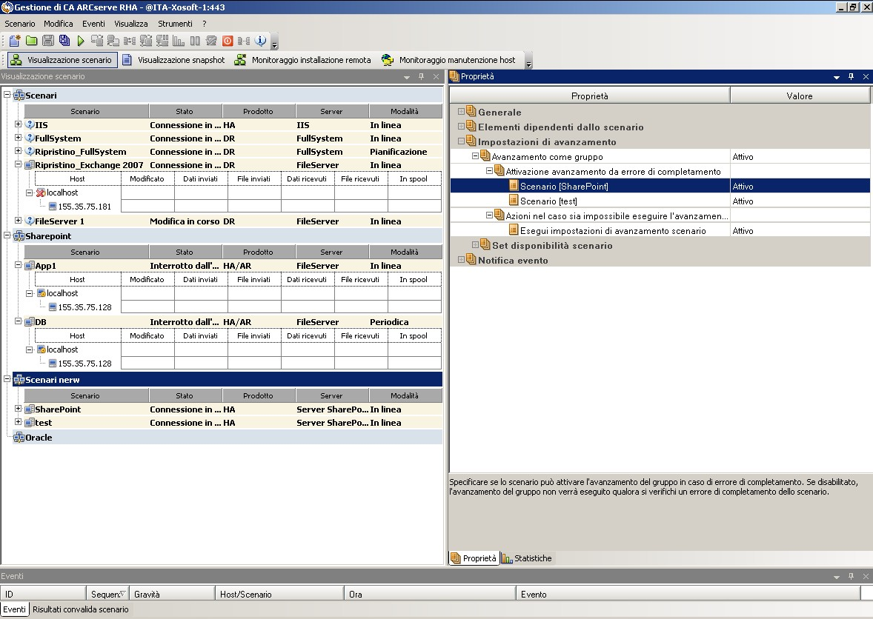Click the blue info bubble toolbar icon
This screenshot has height=619, width=873.
[x=260, y=41]
